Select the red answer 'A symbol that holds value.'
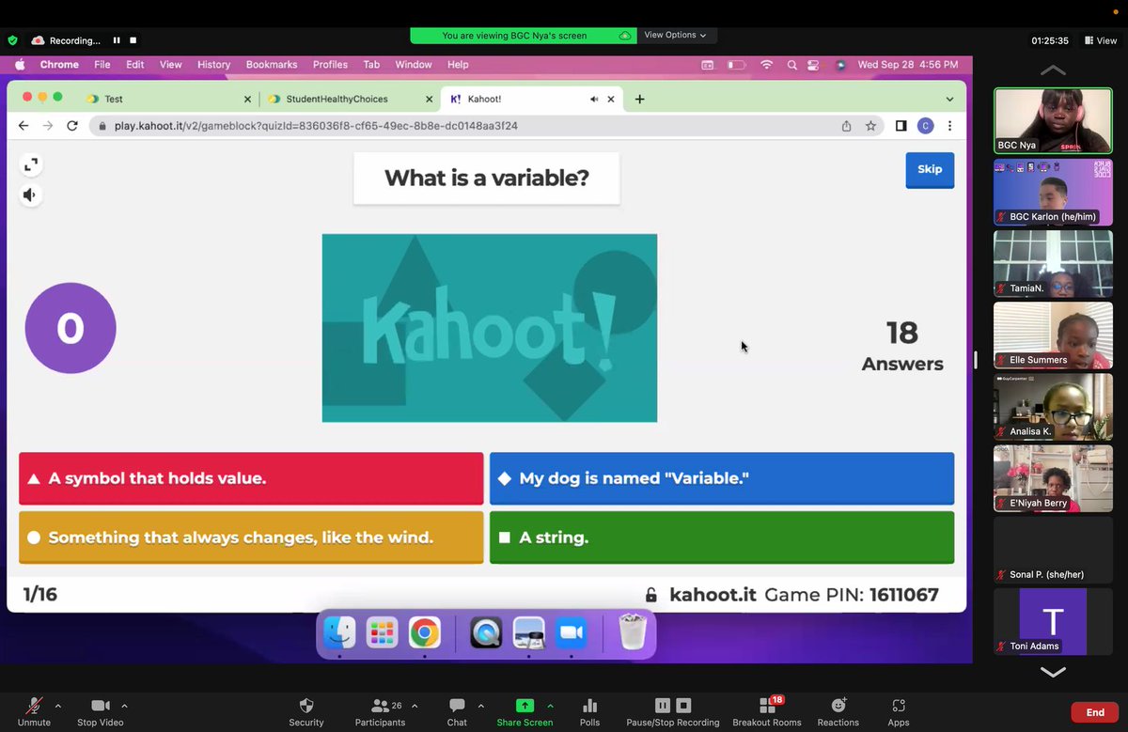 (251, 478)
